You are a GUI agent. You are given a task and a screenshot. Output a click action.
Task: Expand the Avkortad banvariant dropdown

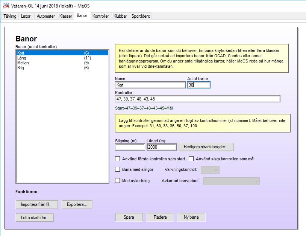(232, 181)
